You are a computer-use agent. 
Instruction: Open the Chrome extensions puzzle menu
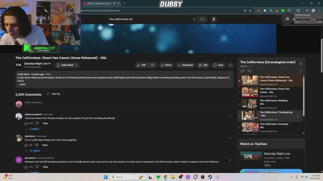289,11
